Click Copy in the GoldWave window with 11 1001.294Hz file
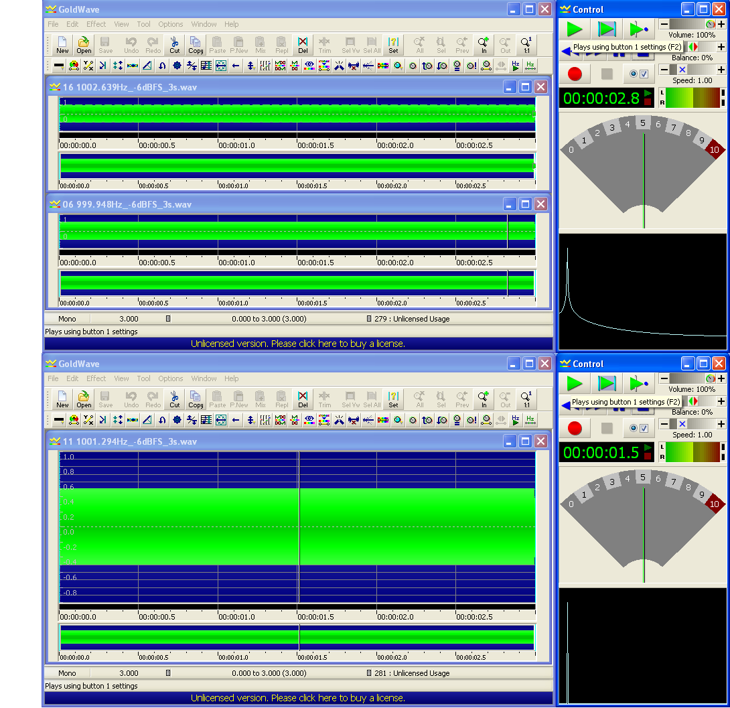Screen dimensions: 730x708 coord(196,399)
